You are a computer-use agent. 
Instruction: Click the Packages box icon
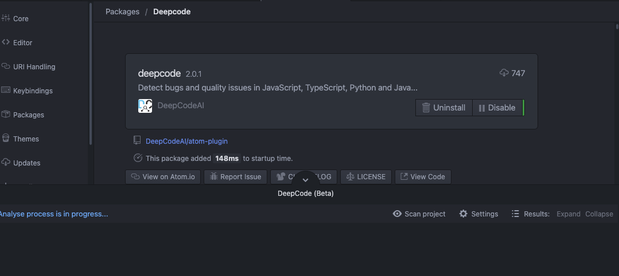[6, 115]
